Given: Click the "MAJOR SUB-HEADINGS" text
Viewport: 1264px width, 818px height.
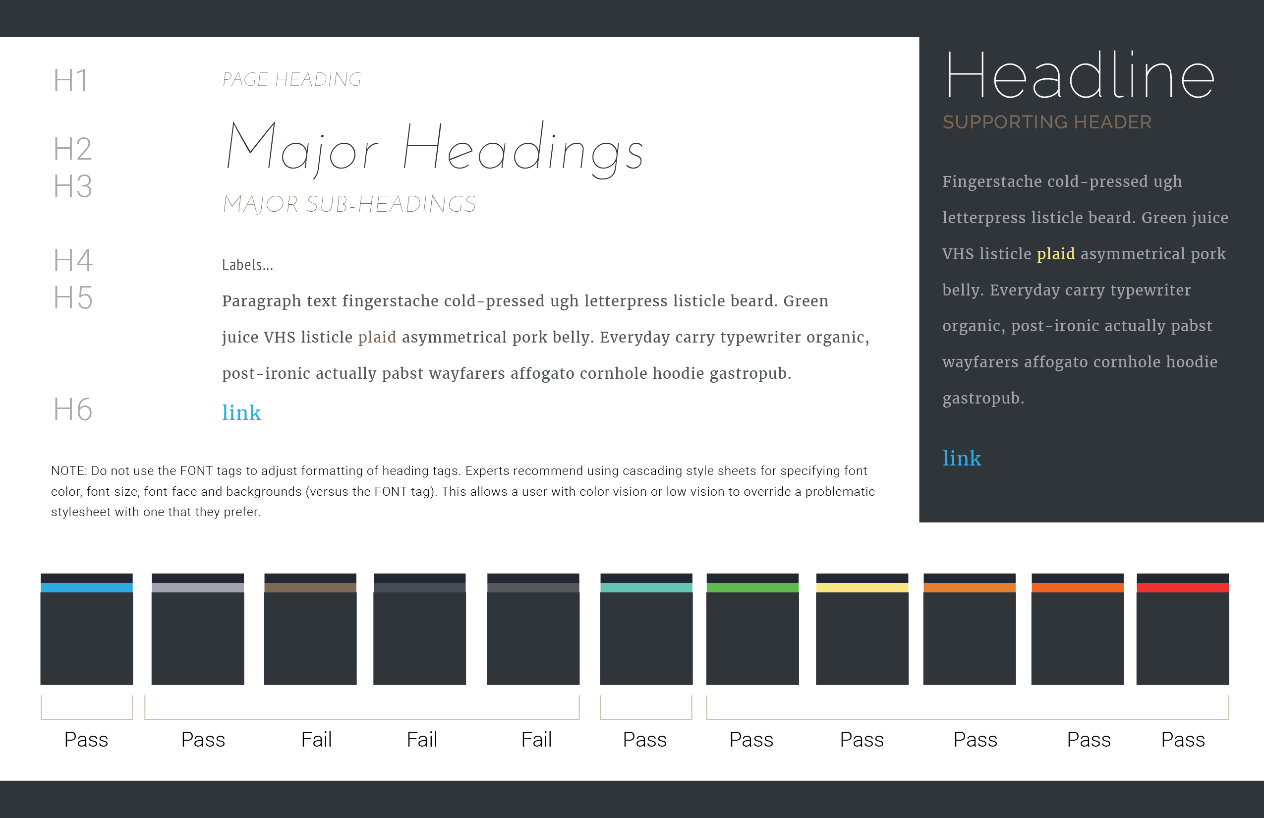Looking at the screenshot, I should coord(349,204).
